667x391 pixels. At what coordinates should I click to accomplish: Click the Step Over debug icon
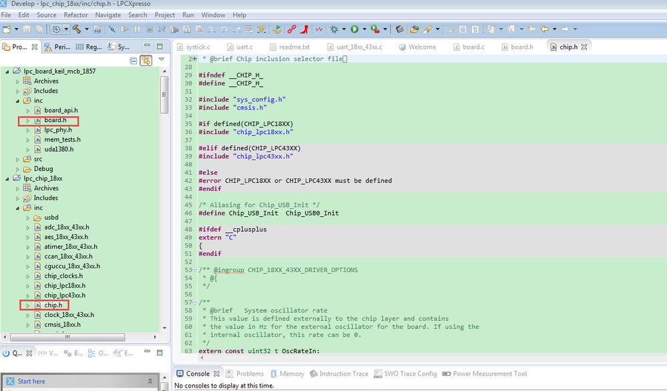pyautogui.click(x=224, y=29)
